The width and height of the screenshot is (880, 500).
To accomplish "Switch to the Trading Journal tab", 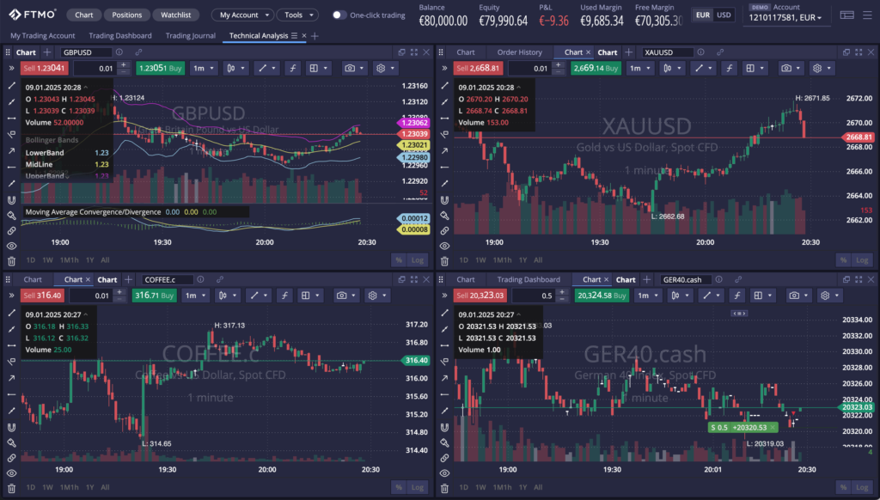I will pos(189,35).
